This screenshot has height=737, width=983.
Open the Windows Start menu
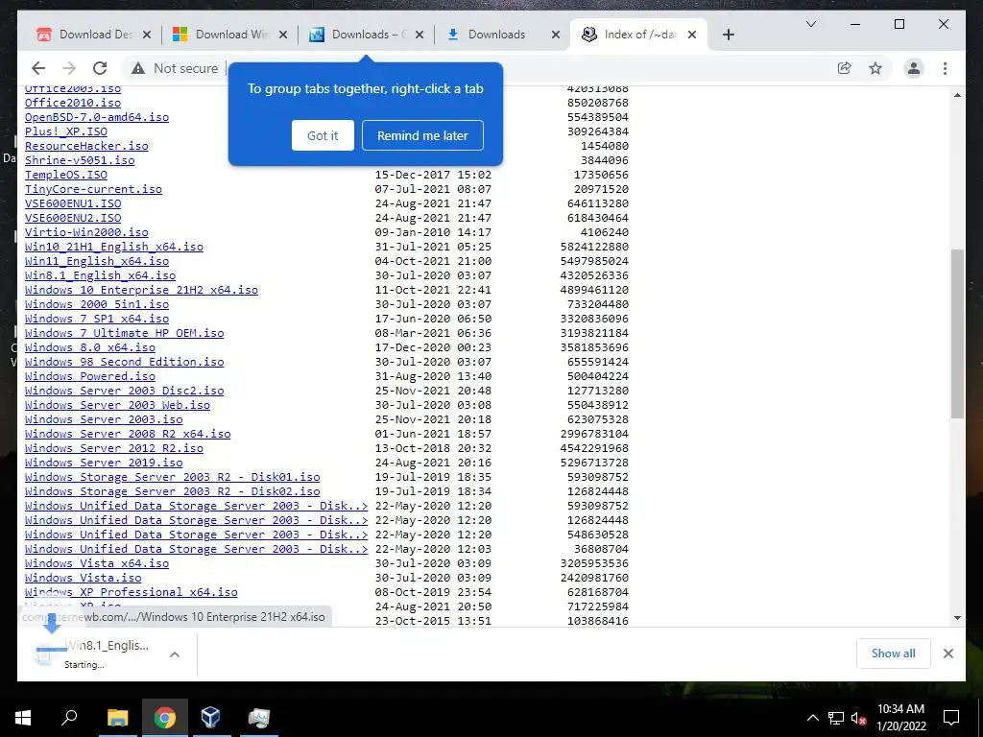[23, 718]
